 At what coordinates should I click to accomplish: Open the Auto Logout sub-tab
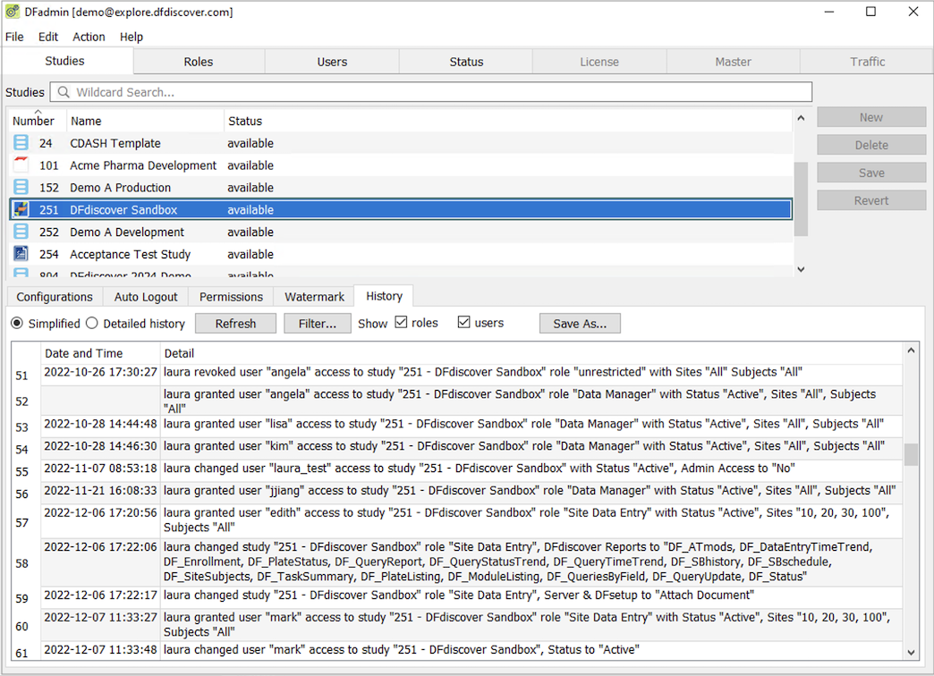(146, 297)
